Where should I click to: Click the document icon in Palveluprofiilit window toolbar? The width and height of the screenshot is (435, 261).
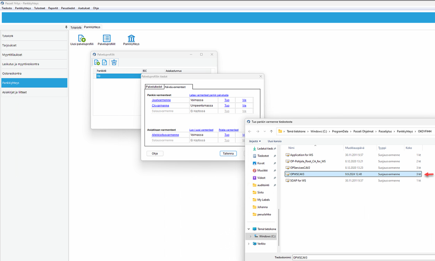tap(105, 63)
